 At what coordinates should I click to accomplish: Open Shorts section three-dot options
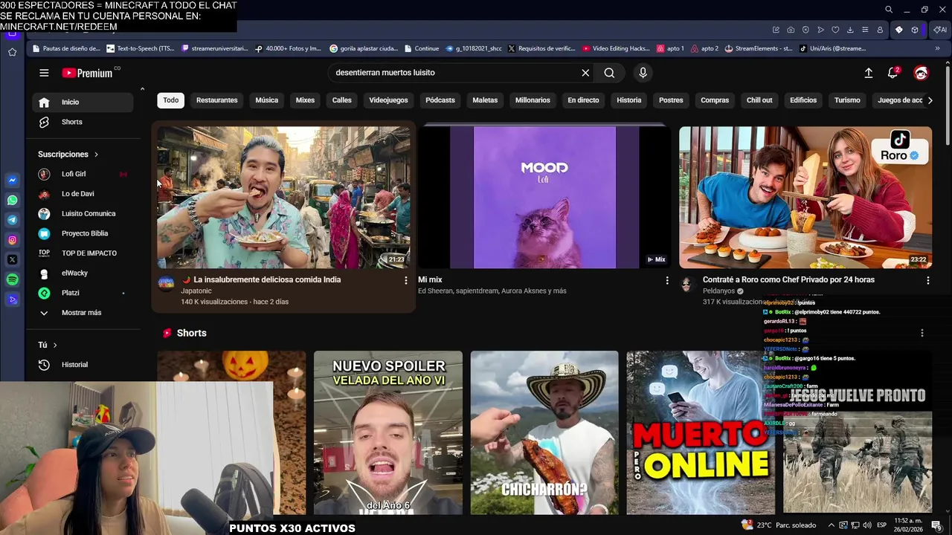click(x=922, y=333)
